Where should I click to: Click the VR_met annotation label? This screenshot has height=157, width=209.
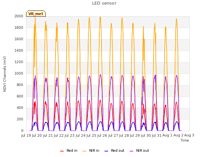click(36, 14)
